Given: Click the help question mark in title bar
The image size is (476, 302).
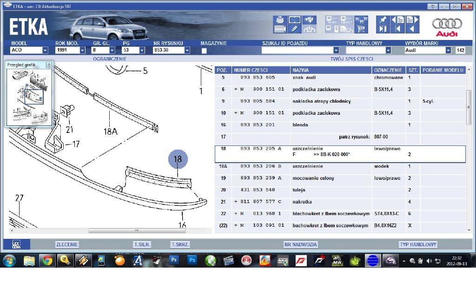Looking at the screenshot, I should pyautogui.click(x=432, y=7).
